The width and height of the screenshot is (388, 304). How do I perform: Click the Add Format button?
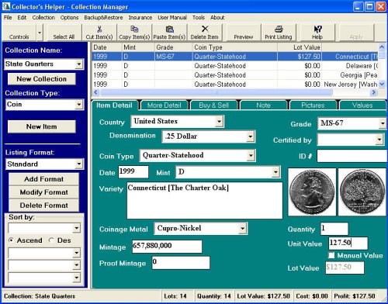tap(43, 179)
